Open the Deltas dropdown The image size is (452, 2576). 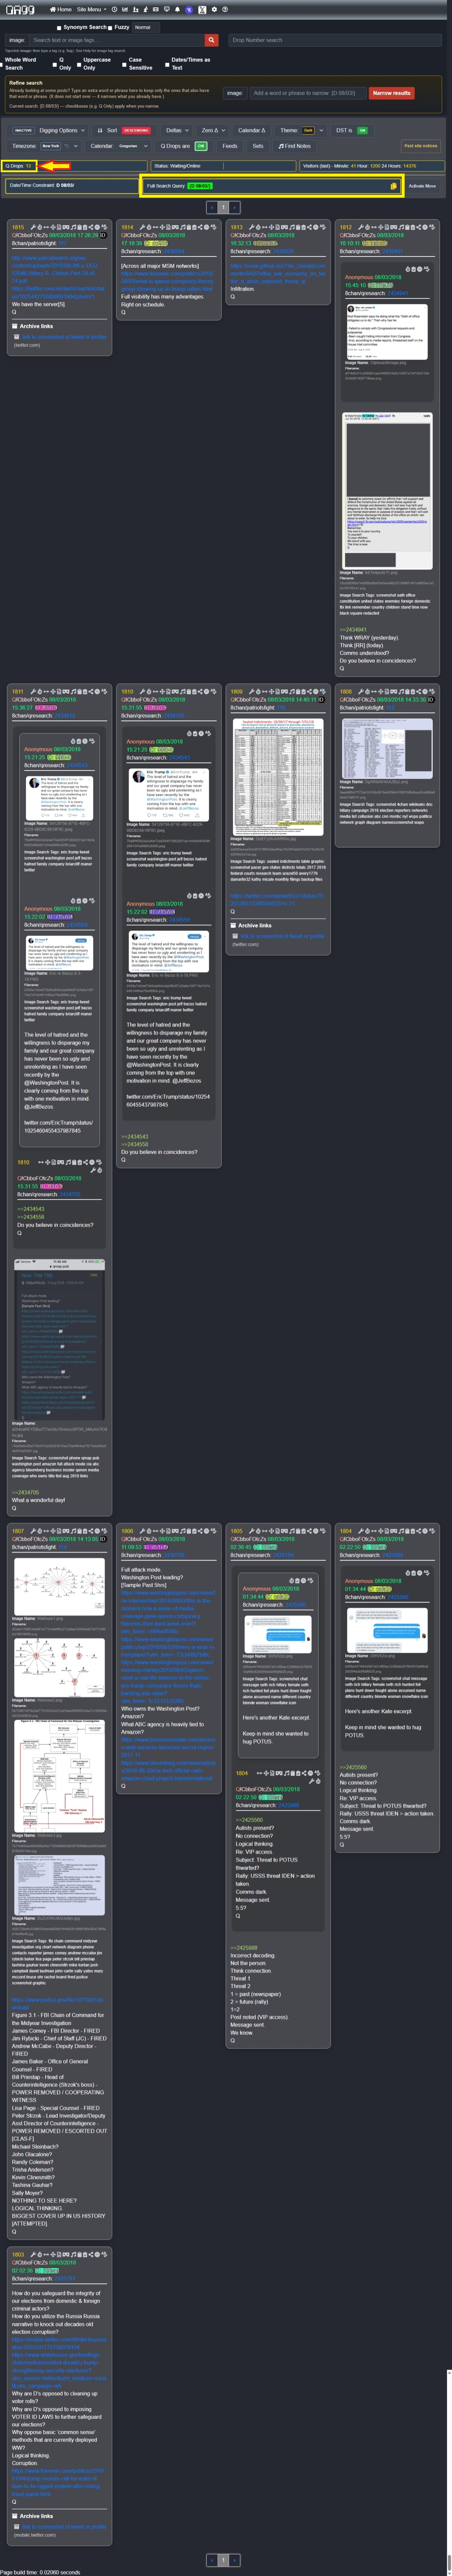click(x=177, y=130)
